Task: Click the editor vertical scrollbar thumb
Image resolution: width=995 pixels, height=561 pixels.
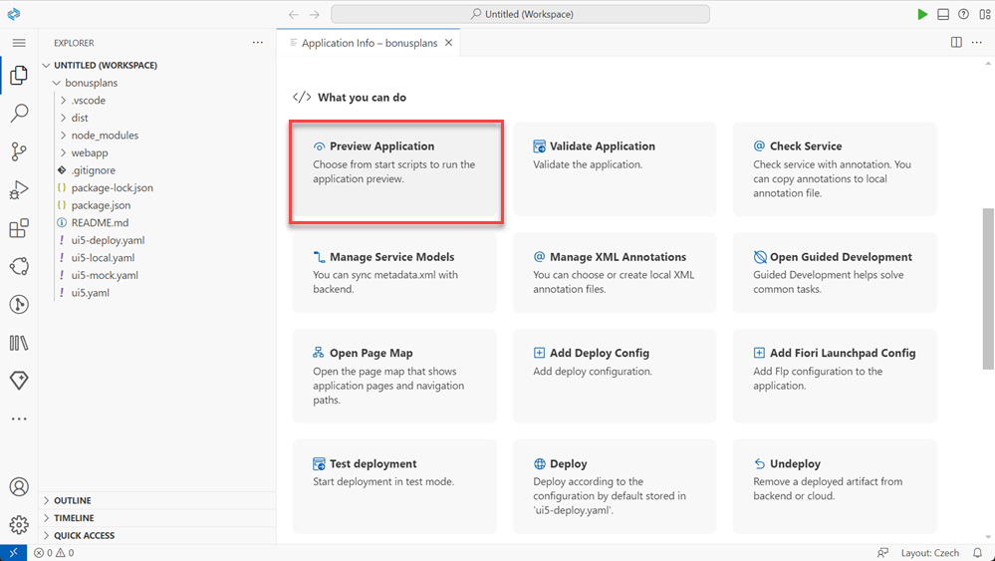Action: (988, 289)
